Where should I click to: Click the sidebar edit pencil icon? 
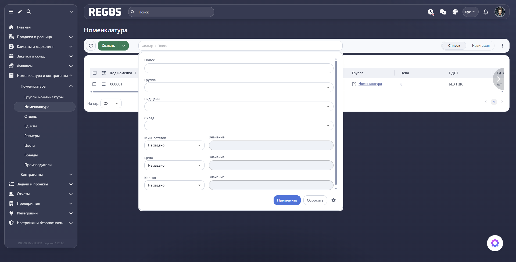click(x=20, y=12)
